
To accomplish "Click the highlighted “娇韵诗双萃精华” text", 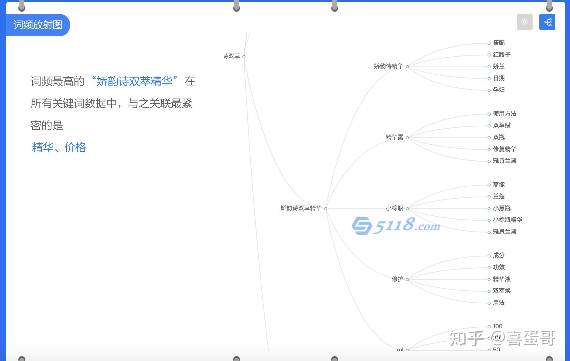I will pos(135,81).
